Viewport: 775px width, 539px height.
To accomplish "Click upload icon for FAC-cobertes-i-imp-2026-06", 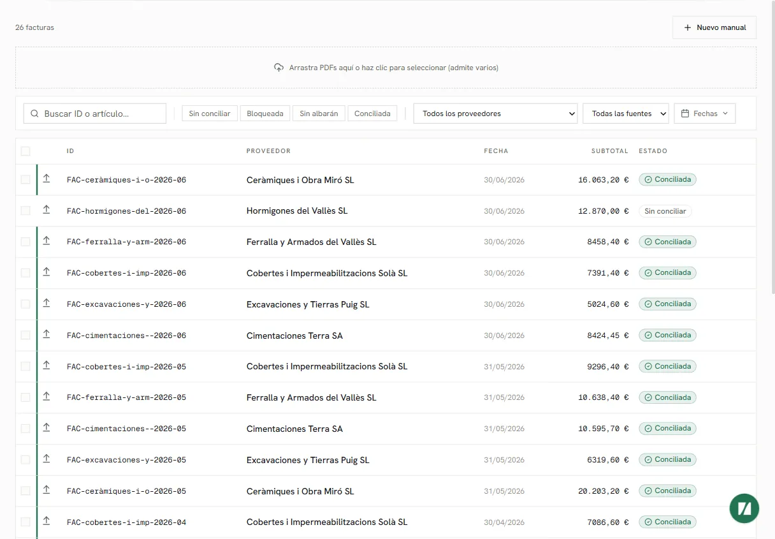I will pos(47,272).
